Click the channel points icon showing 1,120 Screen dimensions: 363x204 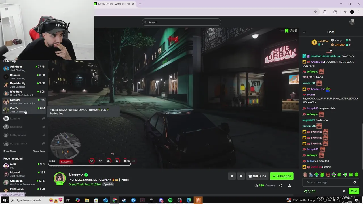click(x=305, y=191)
